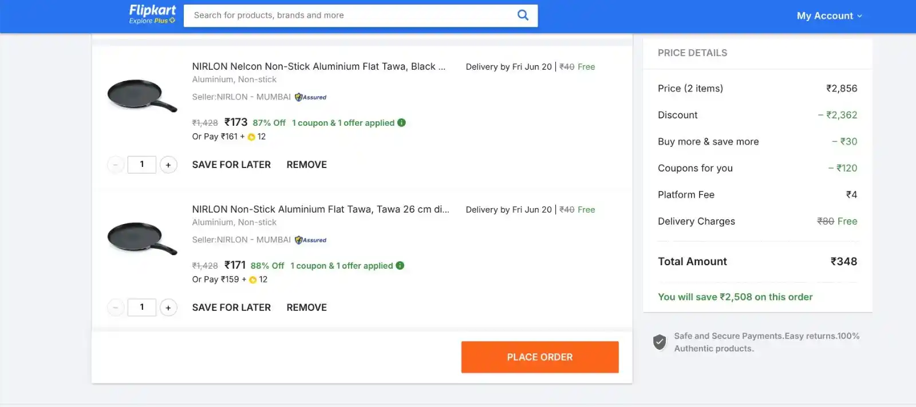Click the 88% Off label
916x407 pixels.
click(x=267, y=266)
